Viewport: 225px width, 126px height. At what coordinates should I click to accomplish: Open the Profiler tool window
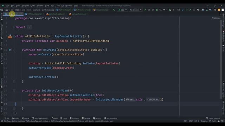(15, 118)
